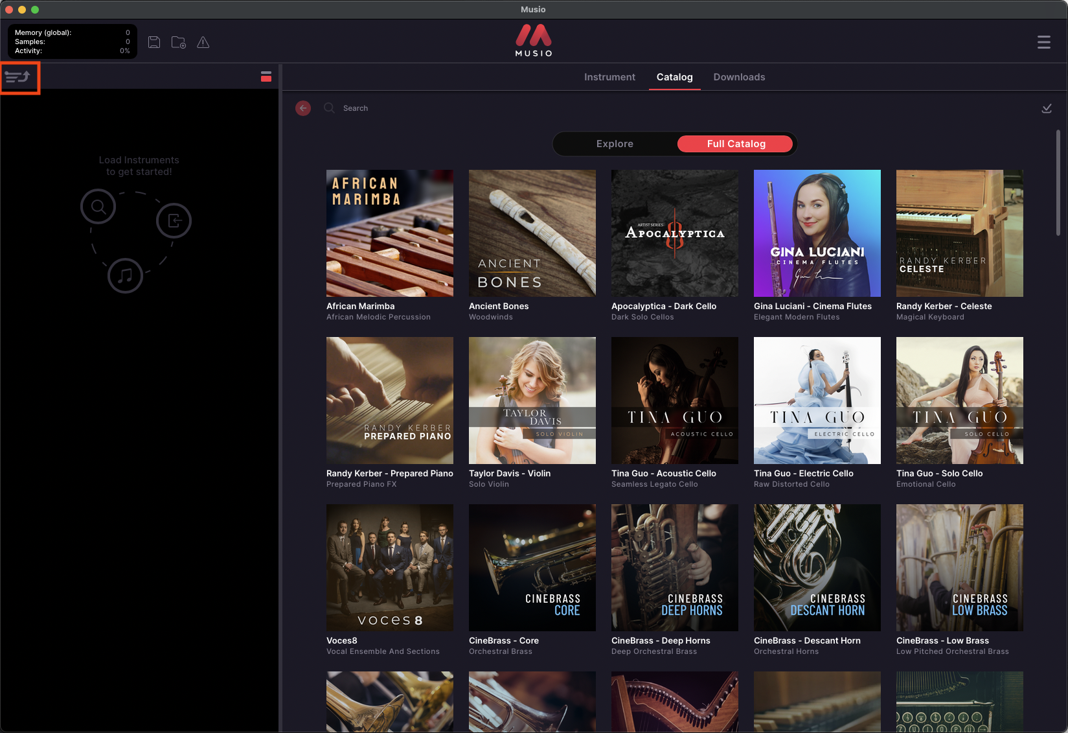Click 'CineBrass - Core' title text
The height and width of the screenshot is (733, 1068).
[504, 640]
